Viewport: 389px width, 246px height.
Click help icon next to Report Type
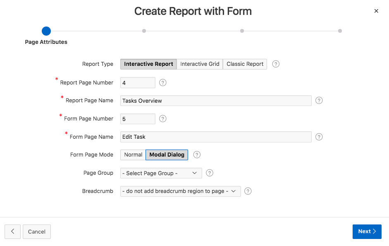tap(276, 64)
